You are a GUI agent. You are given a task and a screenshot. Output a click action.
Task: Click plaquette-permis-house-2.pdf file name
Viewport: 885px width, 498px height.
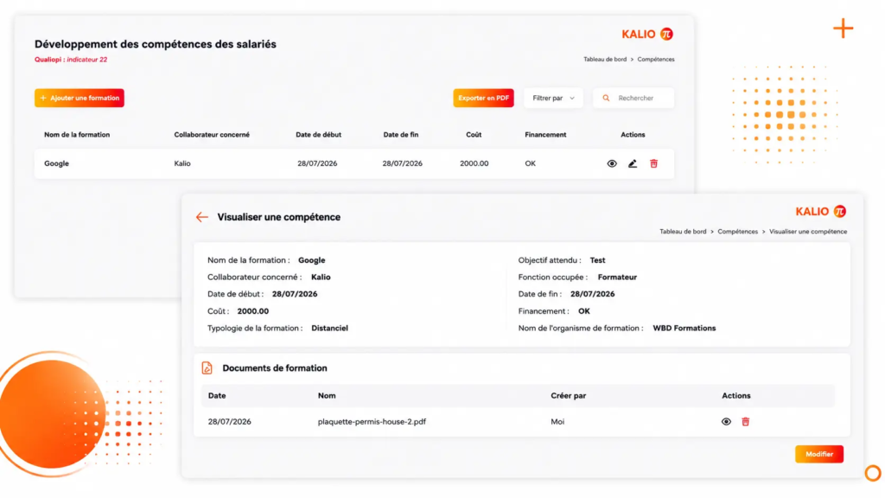[372, 422]
